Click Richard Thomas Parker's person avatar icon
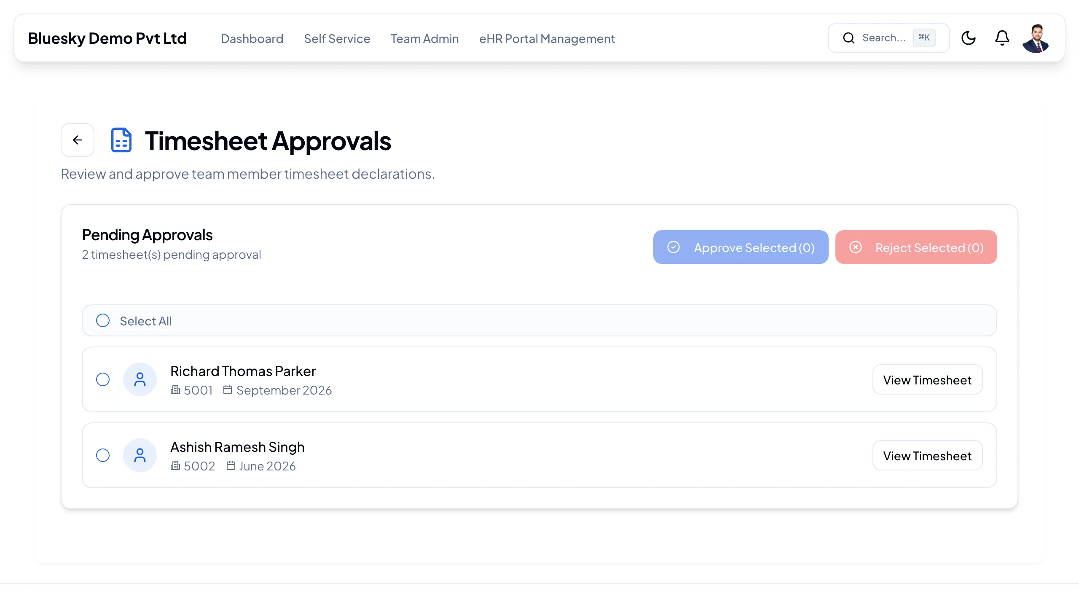1079x607 pixels. [x=140, y=379]
